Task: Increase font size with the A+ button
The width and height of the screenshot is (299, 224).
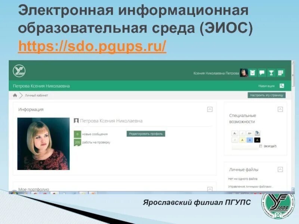Action: coord(250,133)
